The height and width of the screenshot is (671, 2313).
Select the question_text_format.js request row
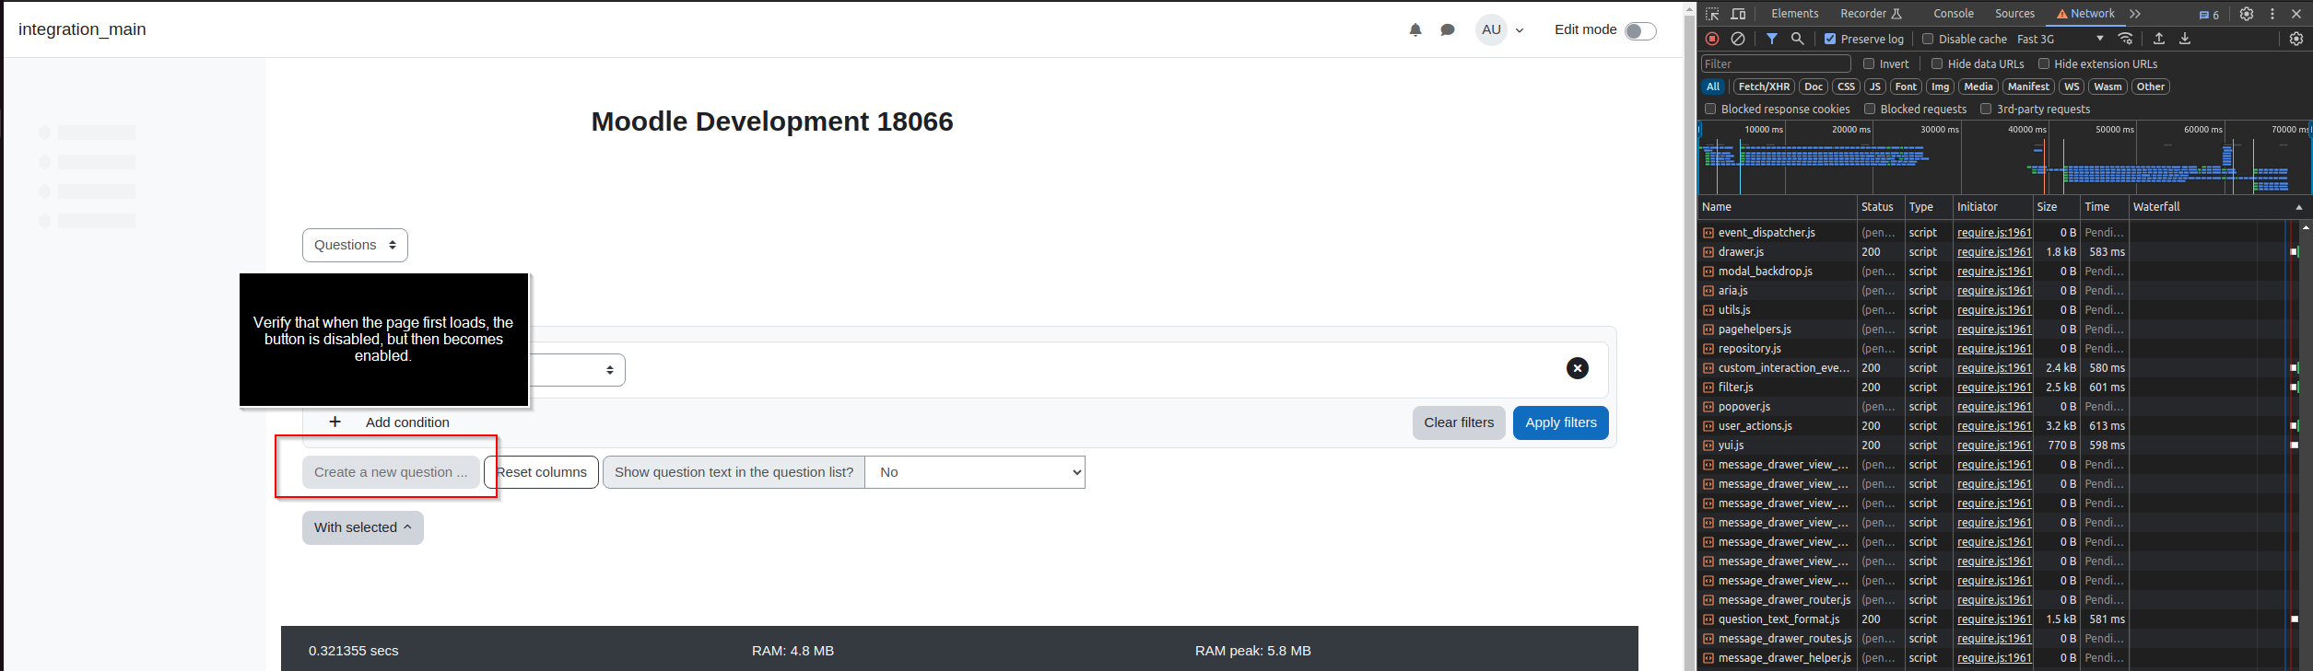click(x=2001, y=619)
